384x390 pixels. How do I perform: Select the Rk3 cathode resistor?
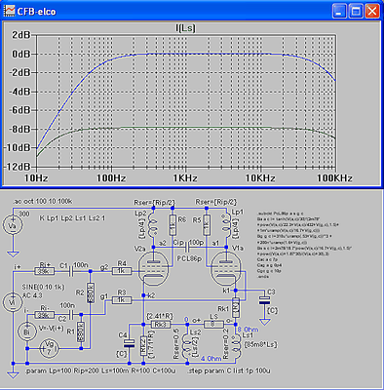click(161, 325)
